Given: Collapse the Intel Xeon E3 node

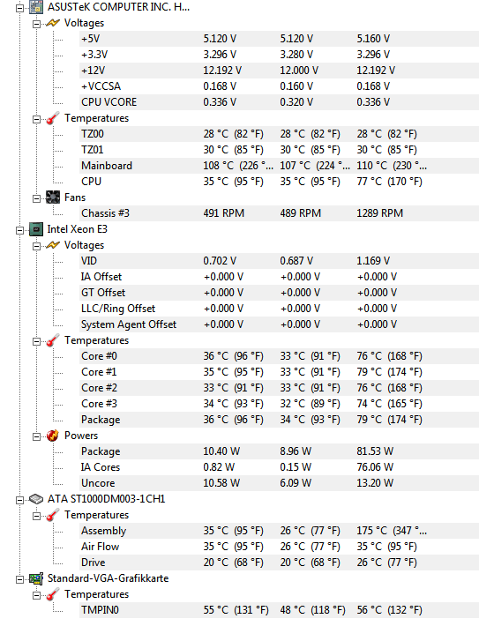Looking at the screenshot, I should pyautogui.click(x=19, y=230).
